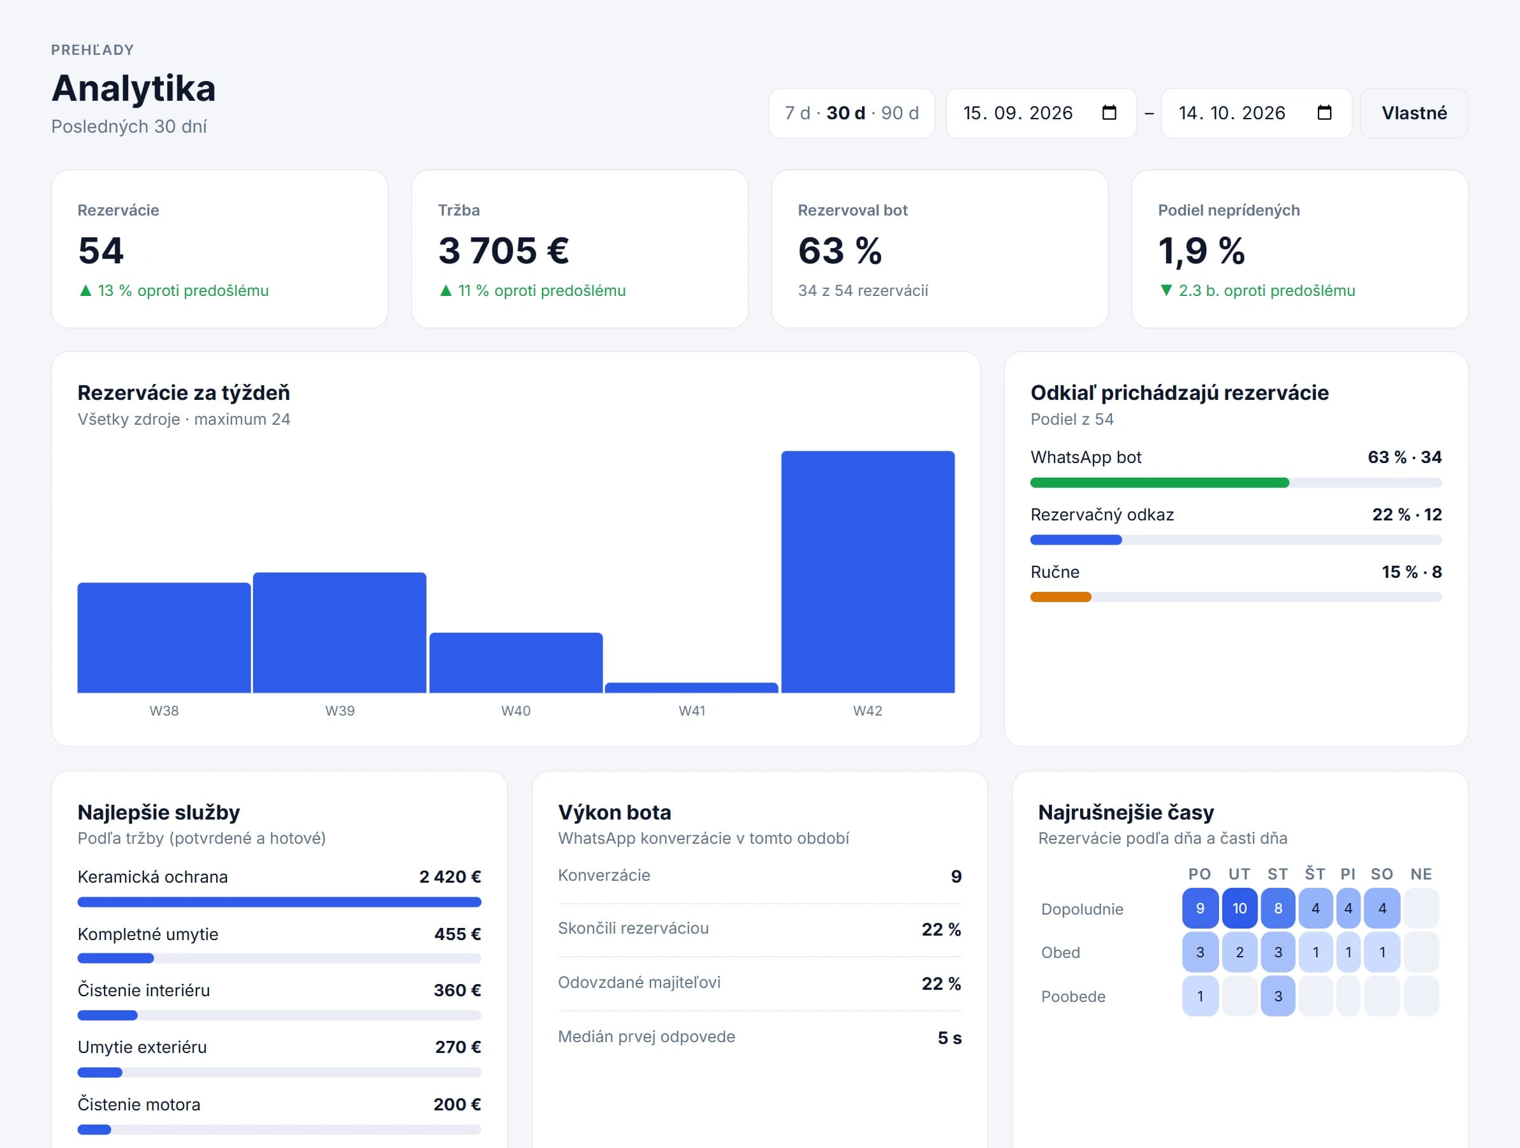Click the PREHĽADY breadcrumb label
The height and width of the screenshot is (1148, 1520).
(92, 50)
